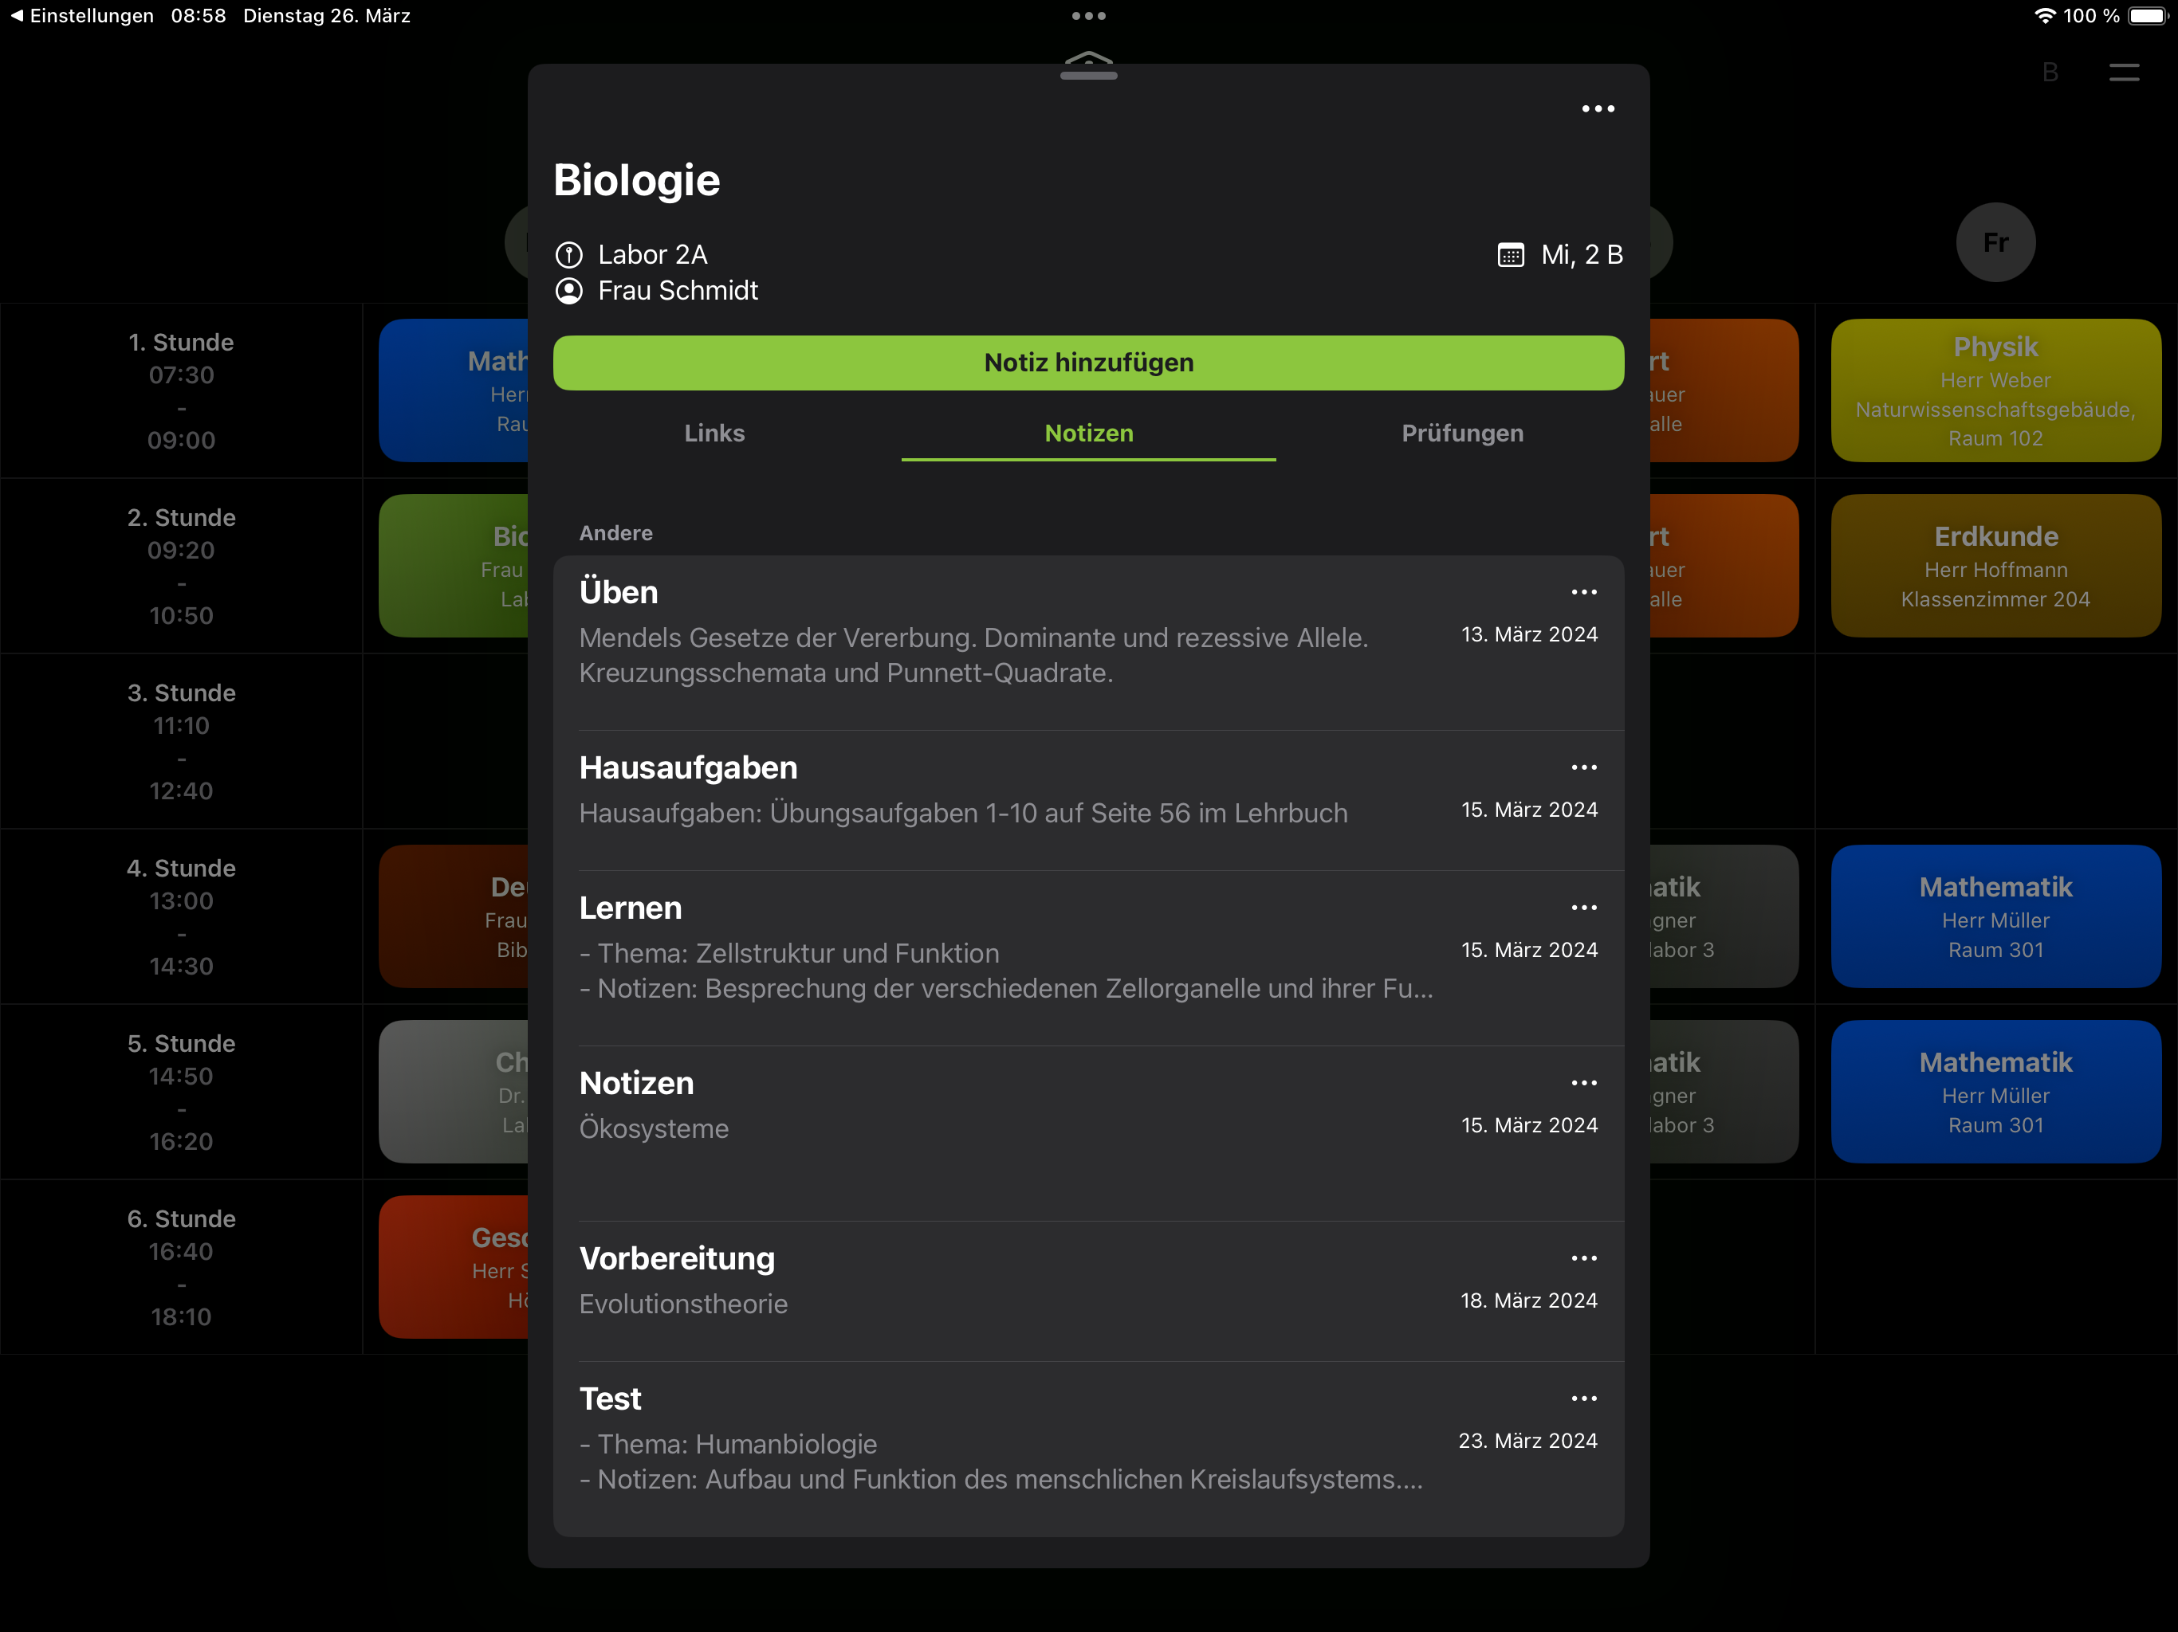Open the Vorbereitung note on Evolutionstheorie

(x=1088, y=1292)
